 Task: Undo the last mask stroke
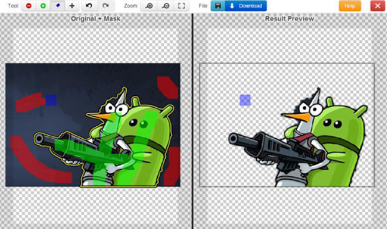89,6
